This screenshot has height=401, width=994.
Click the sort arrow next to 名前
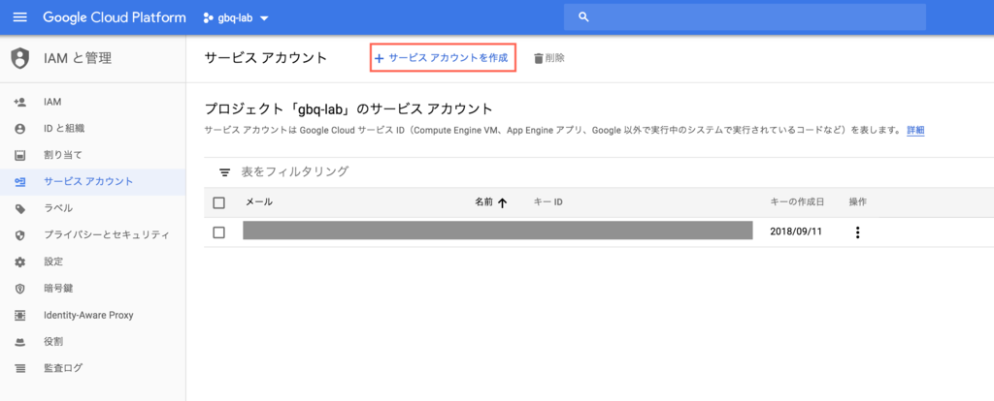(503, 203)
